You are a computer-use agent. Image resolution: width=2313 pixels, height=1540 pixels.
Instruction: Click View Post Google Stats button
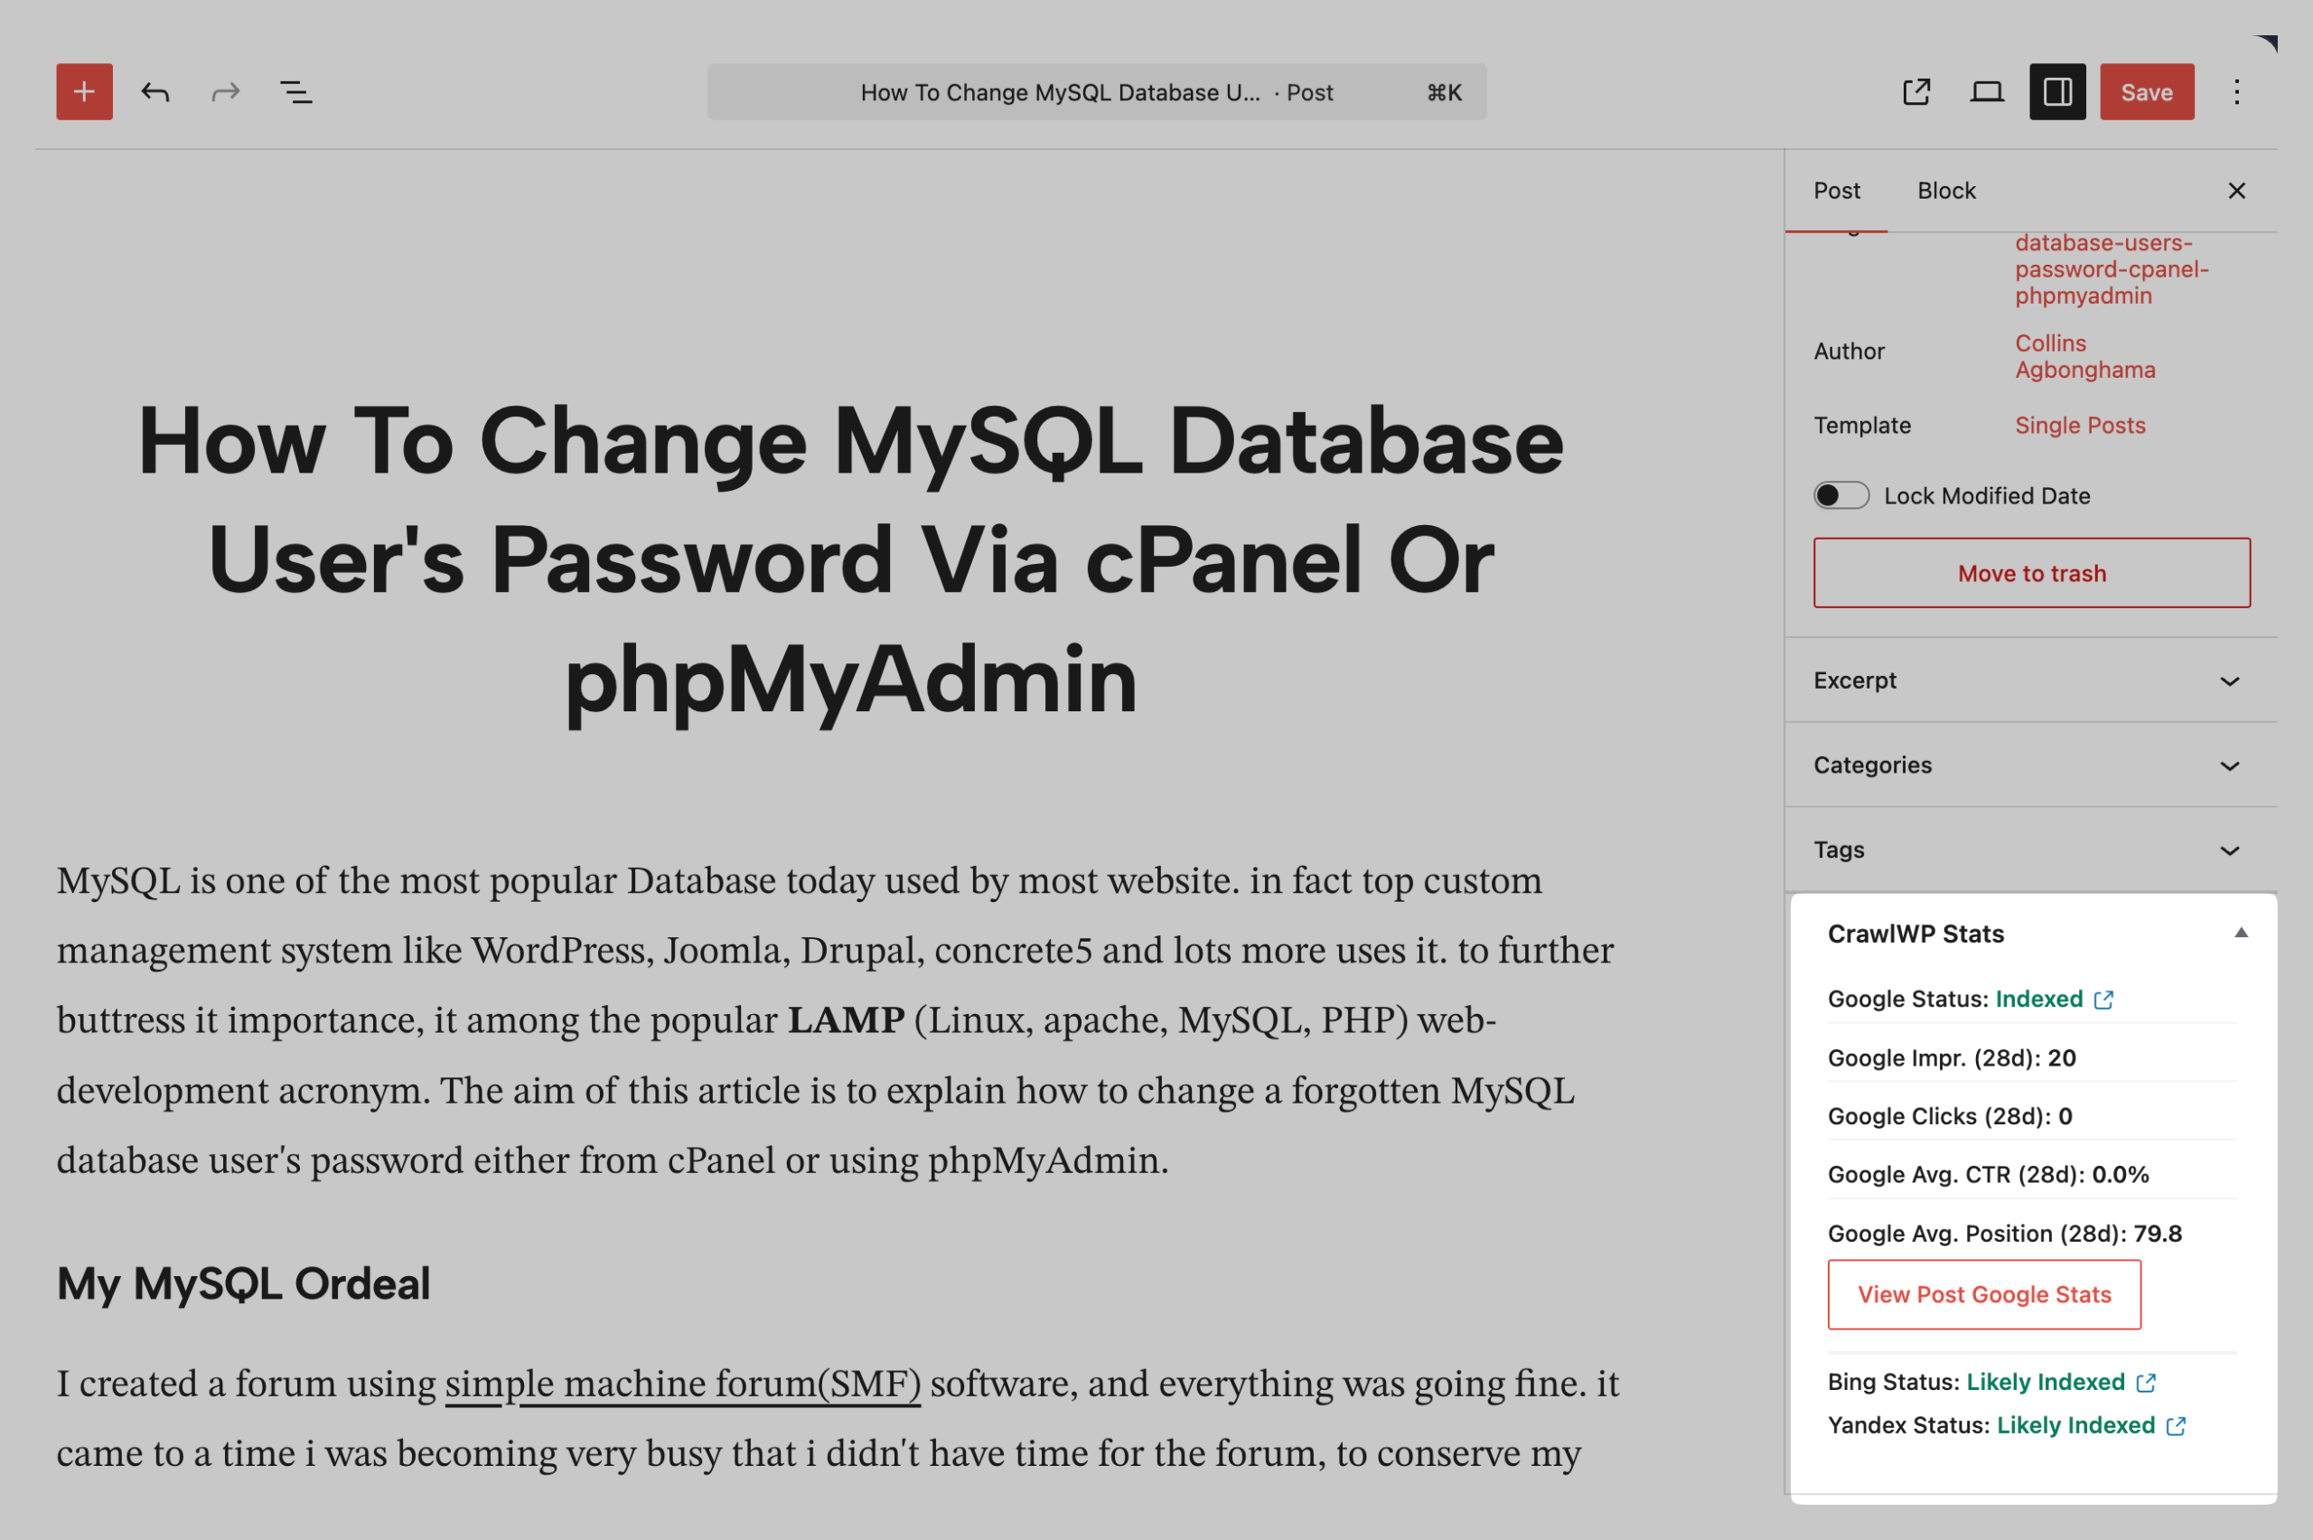1984,1294
